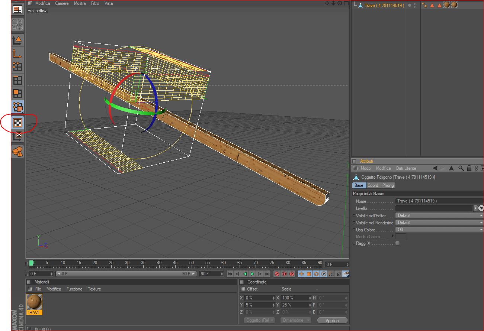Open Oggetto (Rel) dropdown
Viewport: 484px width, 331px height.
pyautogui.click(x=259, y=320)
